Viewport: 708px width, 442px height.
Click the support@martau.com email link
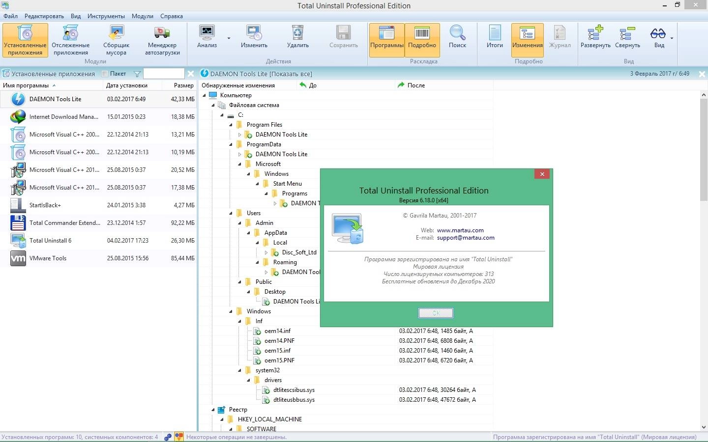(466, 238)
